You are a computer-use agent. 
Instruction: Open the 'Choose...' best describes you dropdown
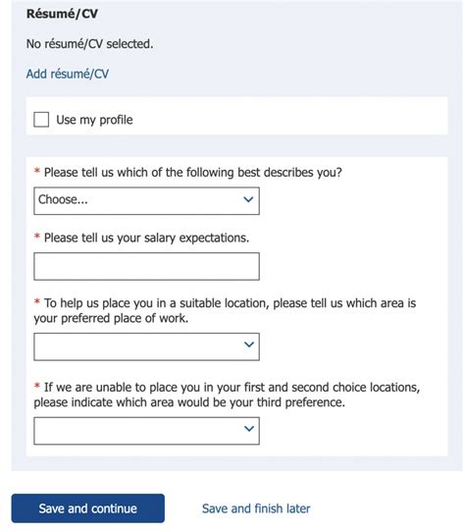[x=146, y=200]
